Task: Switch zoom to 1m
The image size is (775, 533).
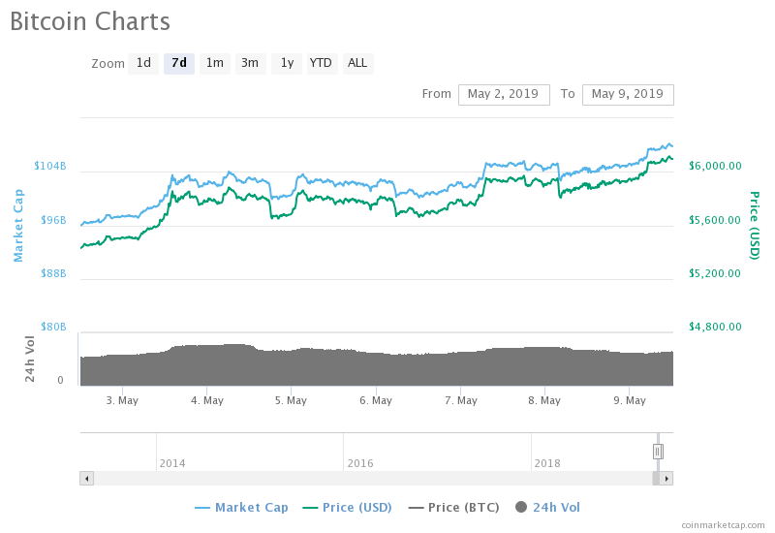Action: 214,63
